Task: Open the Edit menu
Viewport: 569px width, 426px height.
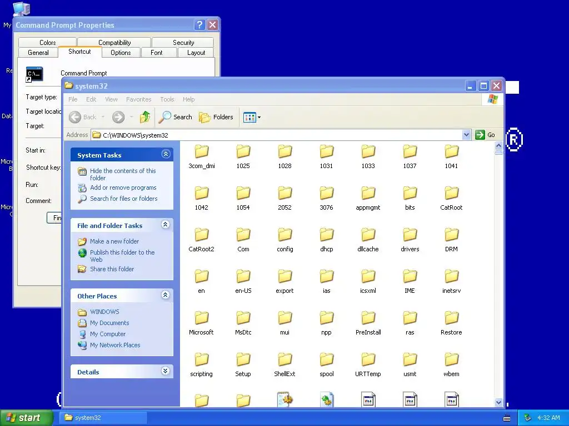Action: pyautogui.click(x=91, y=99)
